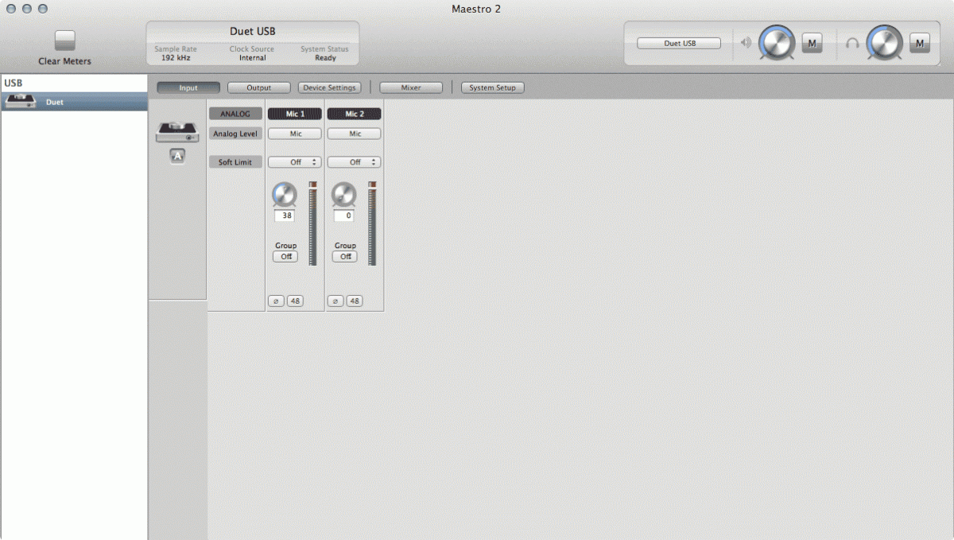The width and height of the screenshot is (954, 540).
Task: Enable 48V phantom power on Mic 1
Action: (x=295, y=301)
